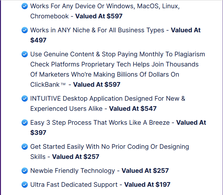Viewport: 223px width, 195px height.
Task: Click the checkmark next to "Works in ANY Niche"
Action: [x=24, y=30]
